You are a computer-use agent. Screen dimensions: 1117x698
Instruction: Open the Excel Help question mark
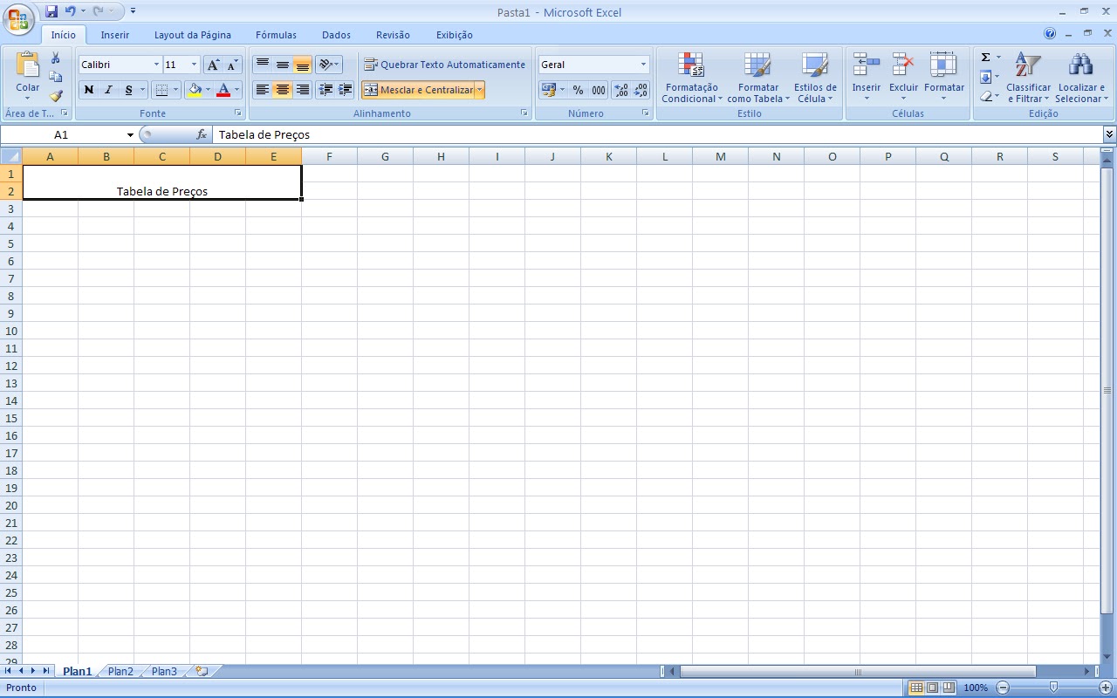[x=1050, y=34]
